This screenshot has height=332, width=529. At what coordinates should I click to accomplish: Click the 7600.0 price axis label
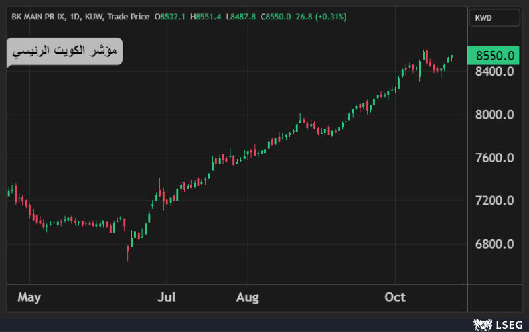(495, 158)
